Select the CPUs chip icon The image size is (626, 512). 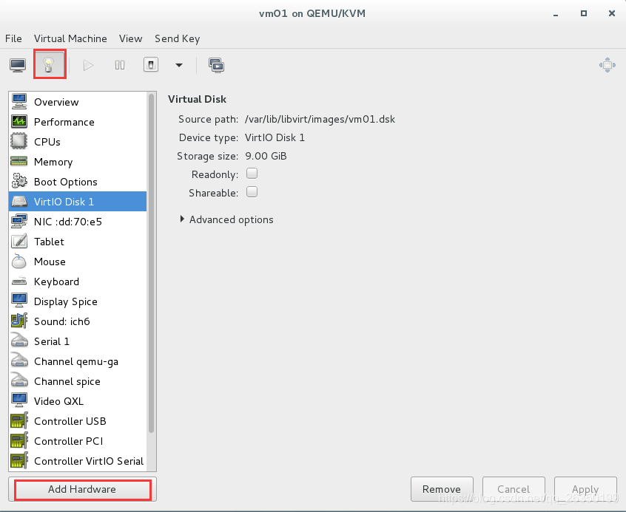click(19, 142)
